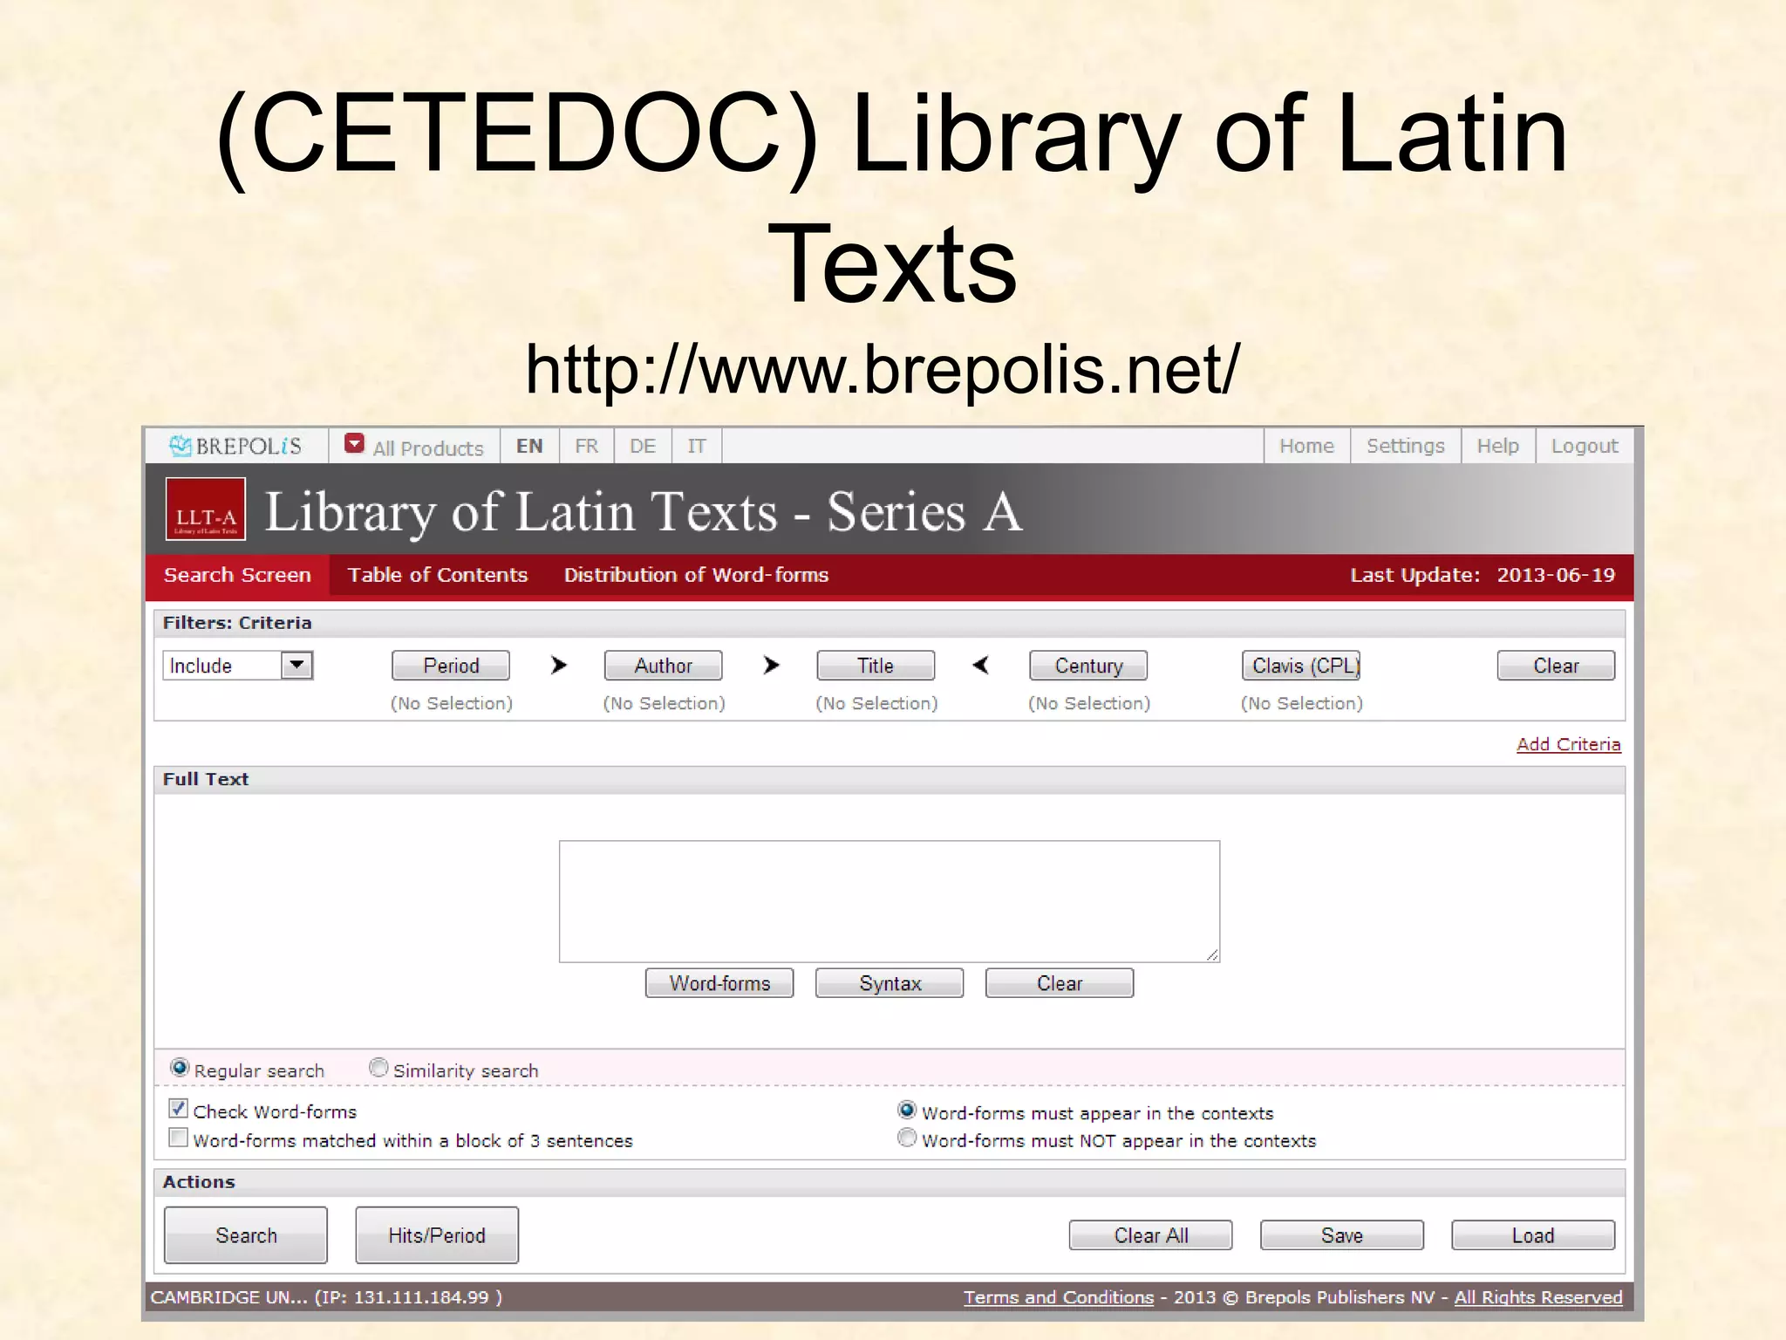Click Logout in top navigation

pyautogui.click(x=1585, y=446)
